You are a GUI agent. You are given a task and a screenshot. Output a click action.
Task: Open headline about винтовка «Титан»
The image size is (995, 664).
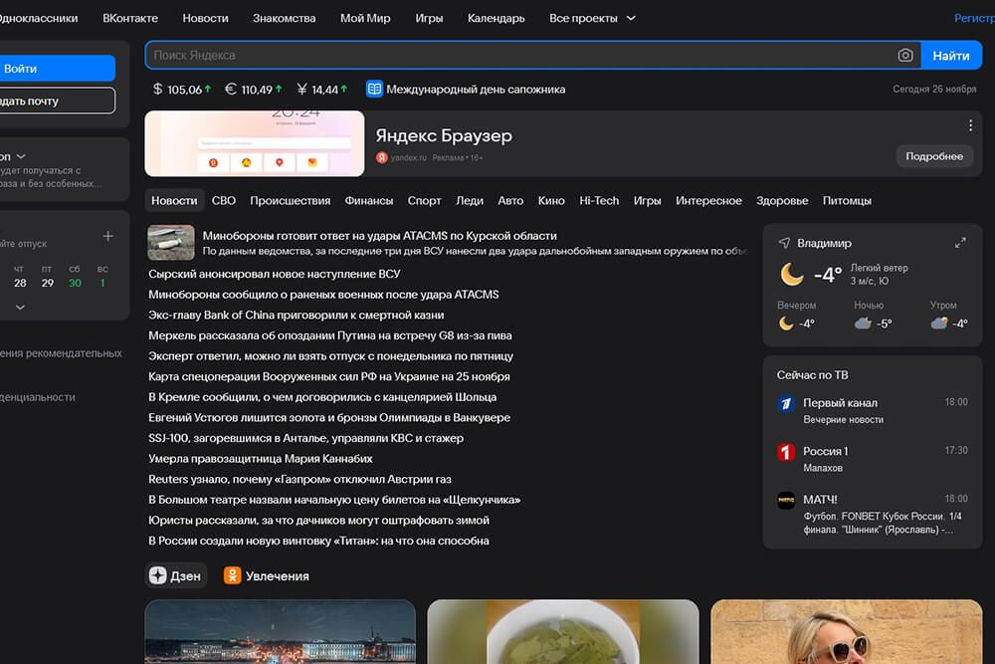point(318,541)
